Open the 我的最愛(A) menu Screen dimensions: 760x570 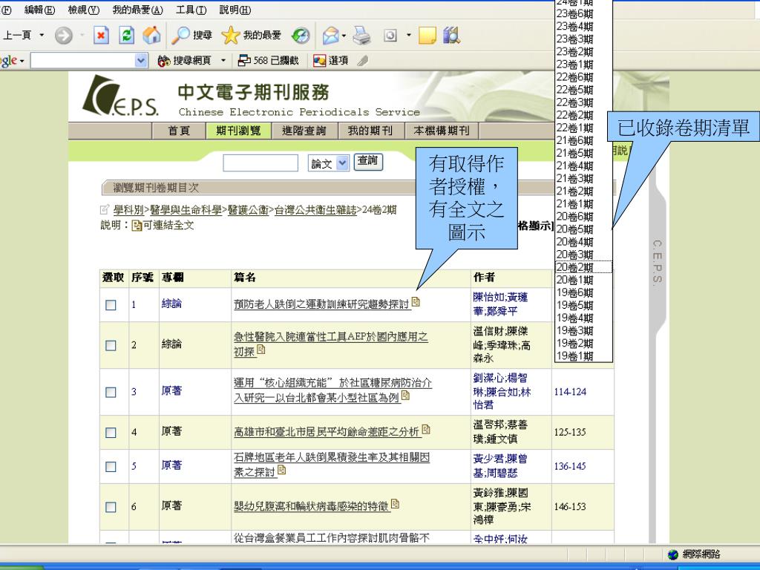137,10
